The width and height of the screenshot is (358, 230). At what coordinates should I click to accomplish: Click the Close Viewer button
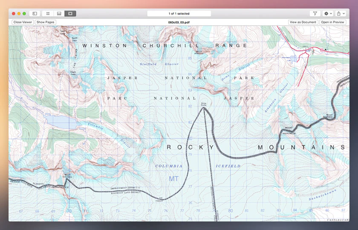(x=23, y=22)
